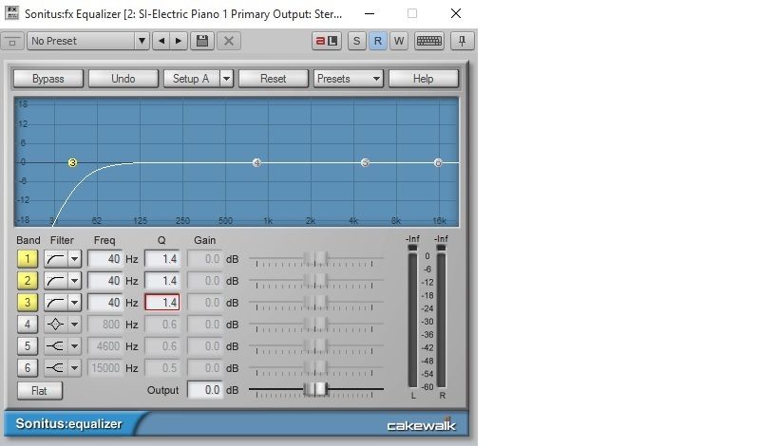778x446 pixels.
Task: Pin the plugin window with the pushpin icon
Action: click(462, 41)
